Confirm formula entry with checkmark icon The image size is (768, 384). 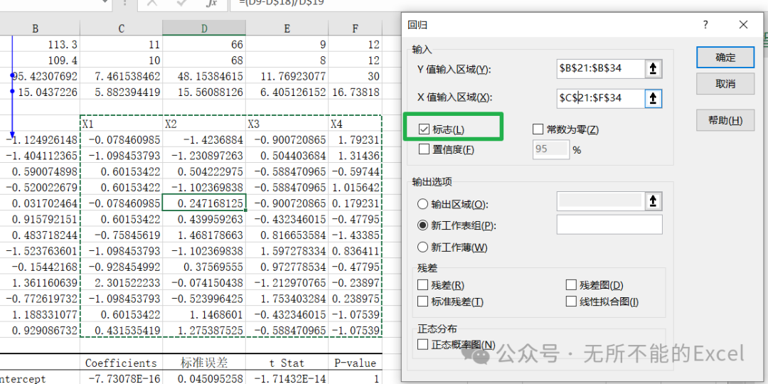(182, 2)
